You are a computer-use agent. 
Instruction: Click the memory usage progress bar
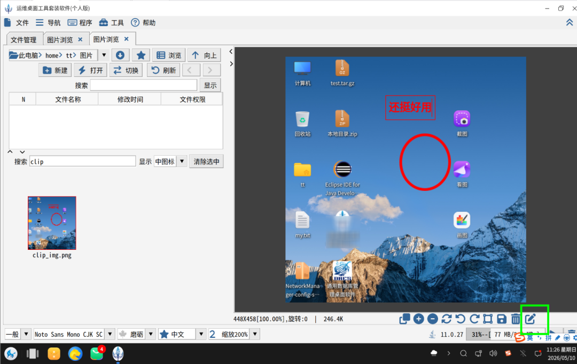coord(505,334)
